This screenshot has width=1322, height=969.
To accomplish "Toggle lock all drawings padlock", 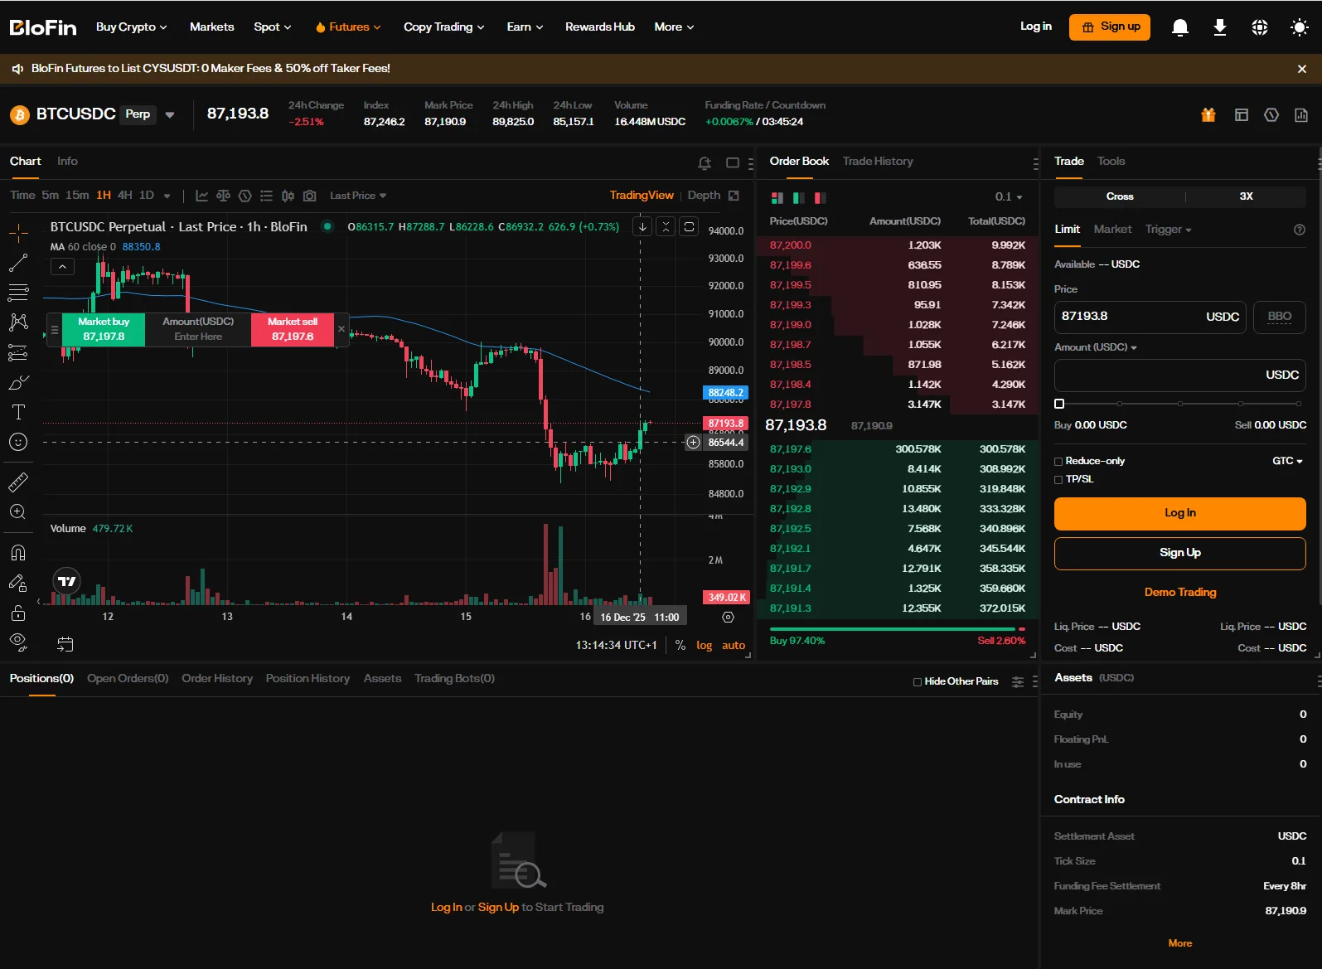I will [18, 613].
